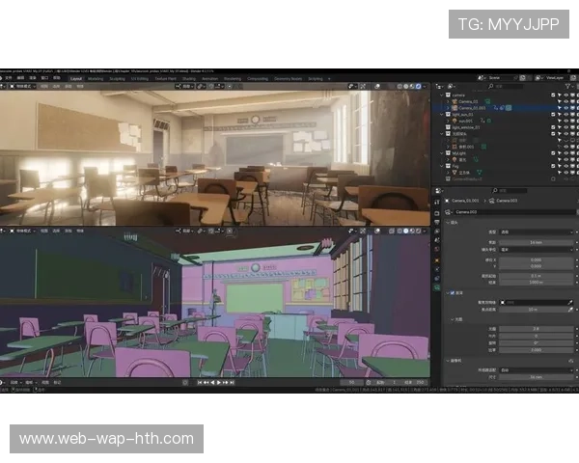Uncheck the light_sun_01 collection exclude checkbox

coord(551,114)
